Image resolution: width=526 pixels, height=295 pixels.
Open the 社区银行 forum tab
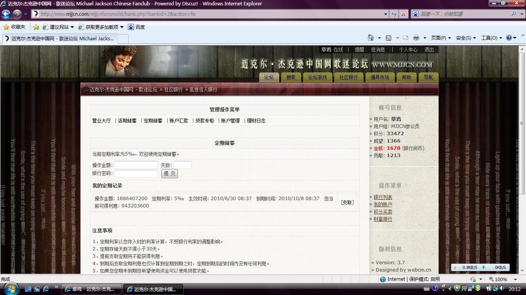pyautogui.click(x=348, y=77)
